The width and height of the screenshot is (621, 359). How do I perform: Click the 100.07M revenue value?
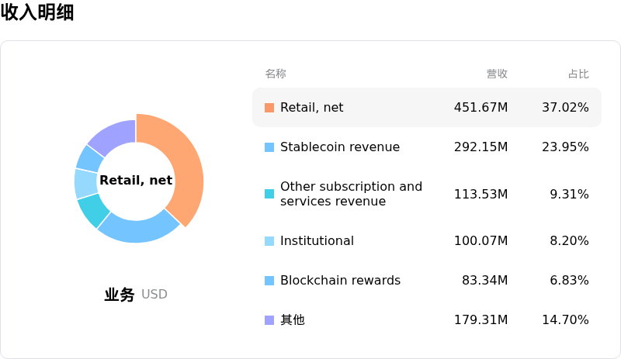click(x=480, y=240)
